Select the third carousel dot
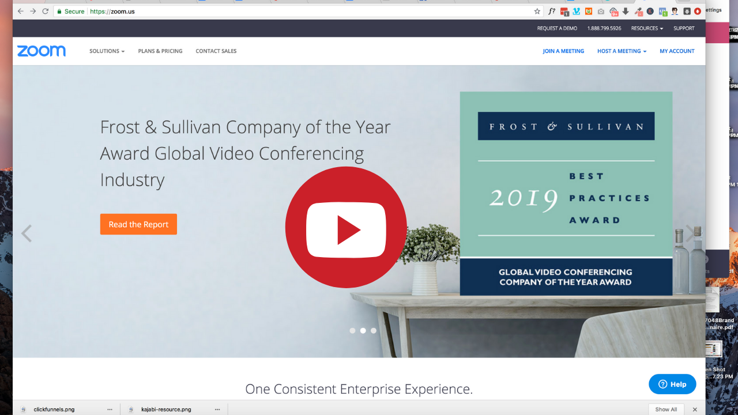 (x=374, y=331)
